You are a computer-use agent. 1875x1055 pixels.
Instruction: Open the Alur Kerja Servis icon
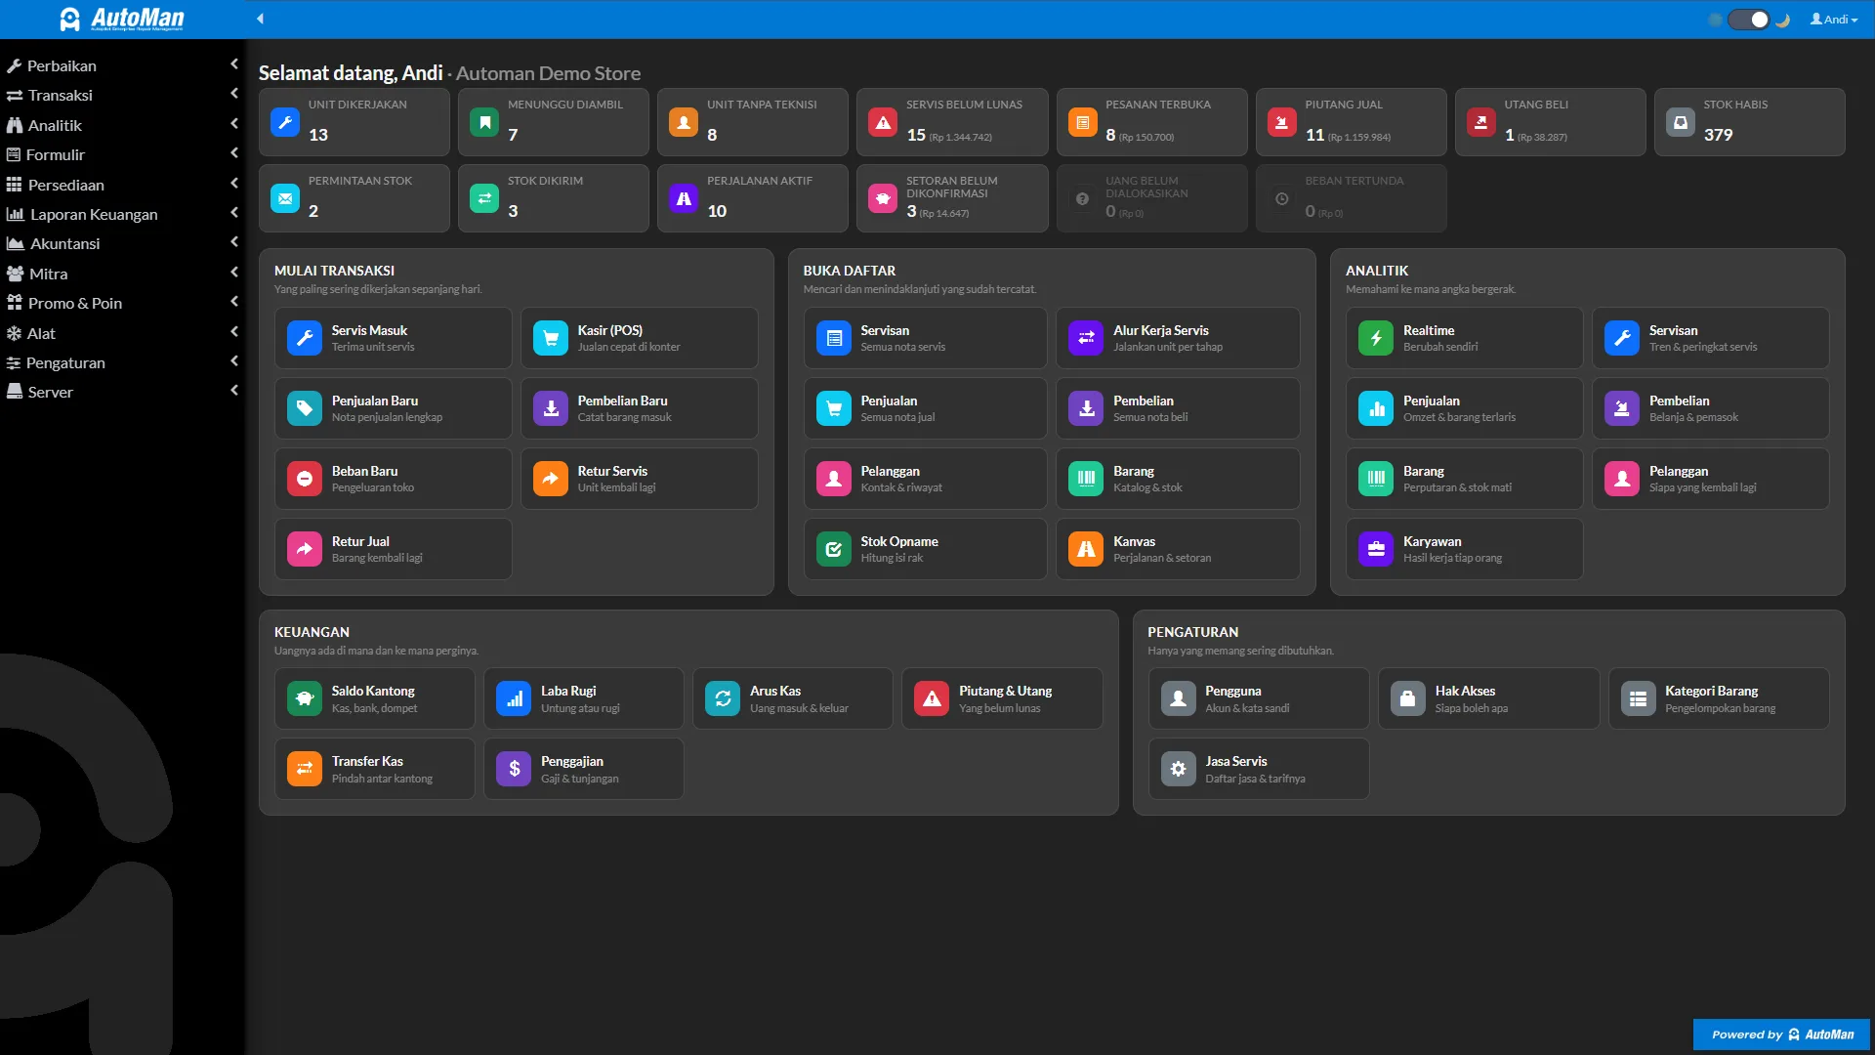coord(1086,338)
